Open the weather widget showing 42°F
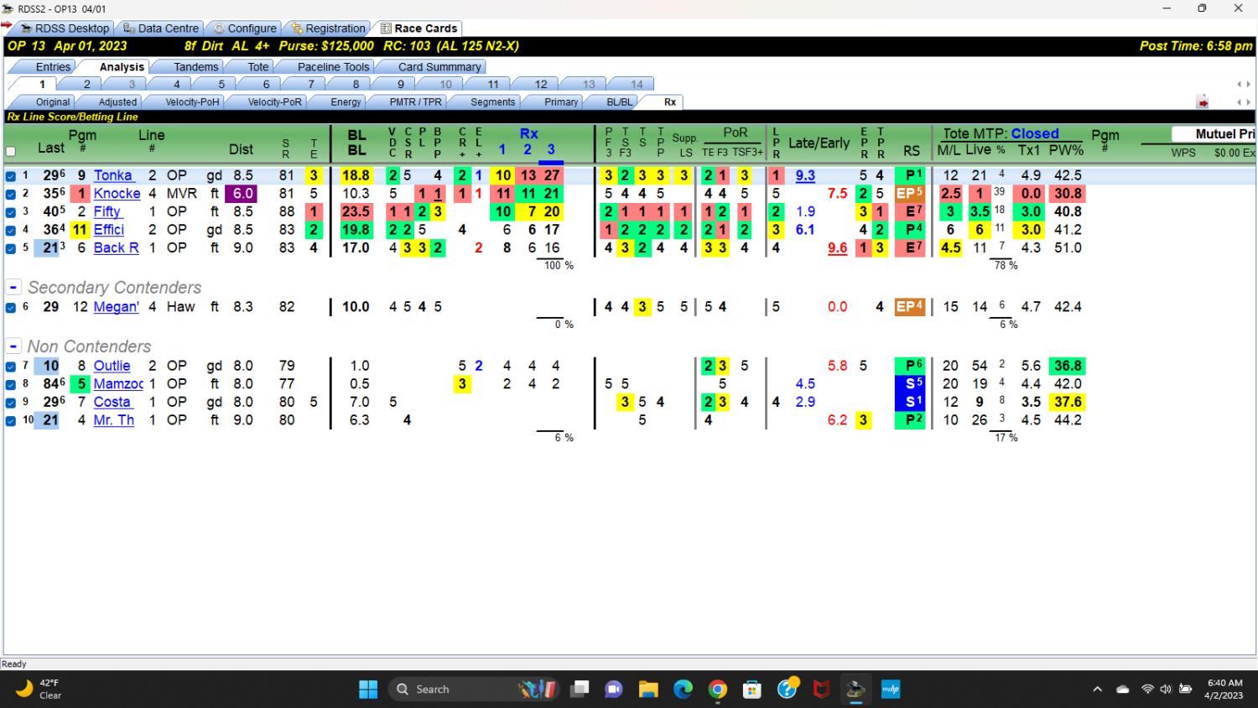The image size is (1258, 708). (39, 689)
